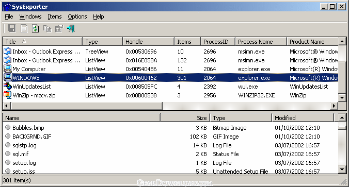
Task: Sort by the upper pane Type header
Action: tap(102, 42)
